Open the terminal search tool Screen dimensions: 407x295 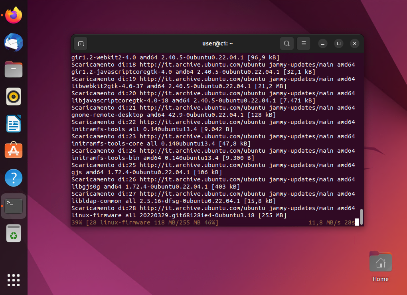[x=286, y=43]
